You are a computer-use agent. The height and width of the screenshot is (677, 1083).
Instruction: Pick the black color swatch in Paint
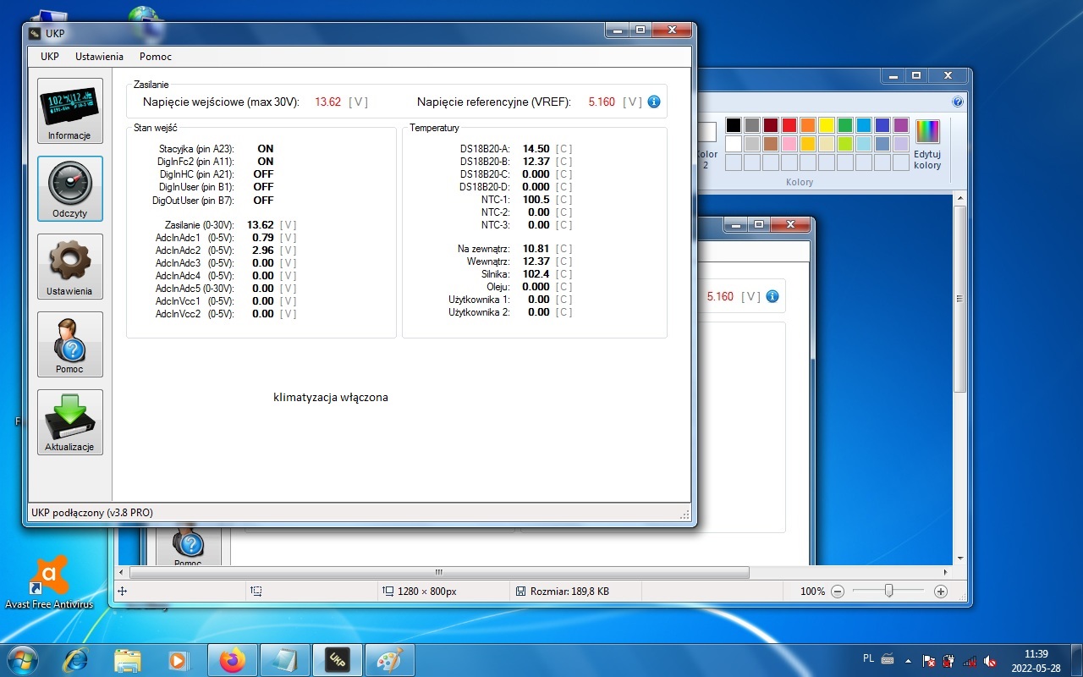tap(734, 125)
